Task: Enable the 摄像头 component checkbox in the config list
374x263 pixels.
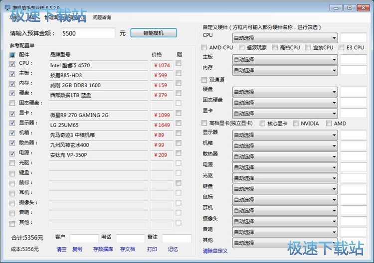Action: (x=12, y=203)
